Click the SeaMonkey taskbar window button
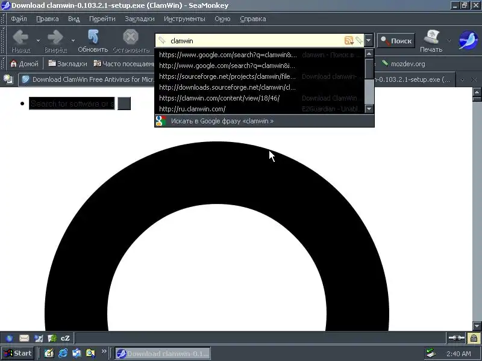 pyautogui.click(x=163, y=353)
